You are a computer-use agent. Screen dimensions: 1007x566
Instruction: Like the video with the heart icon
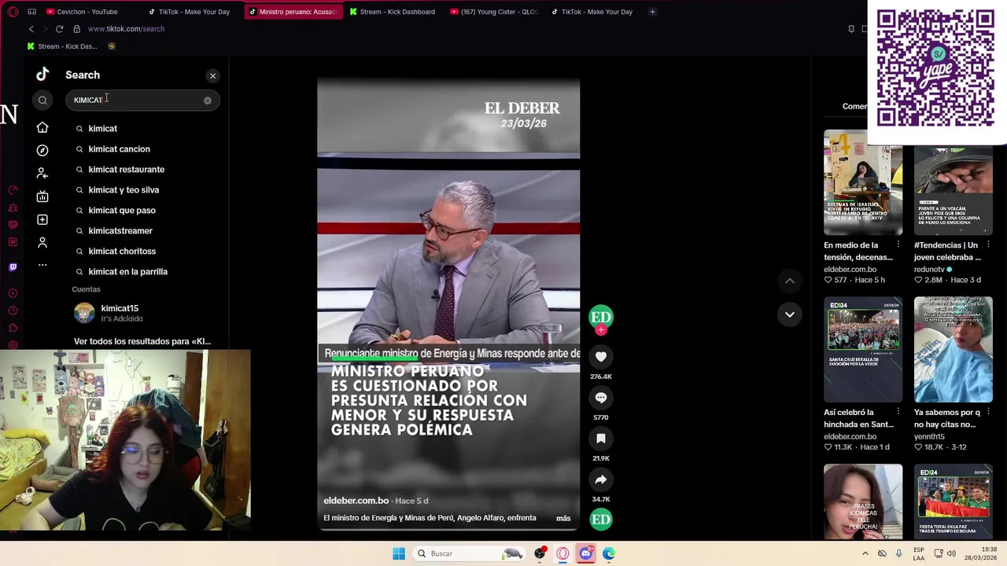coord(601,357)
